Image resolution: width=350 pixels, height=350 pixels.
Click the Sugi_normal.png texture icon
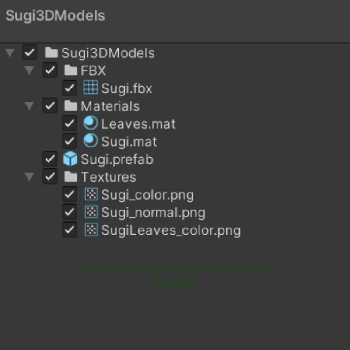coord(91,212)
